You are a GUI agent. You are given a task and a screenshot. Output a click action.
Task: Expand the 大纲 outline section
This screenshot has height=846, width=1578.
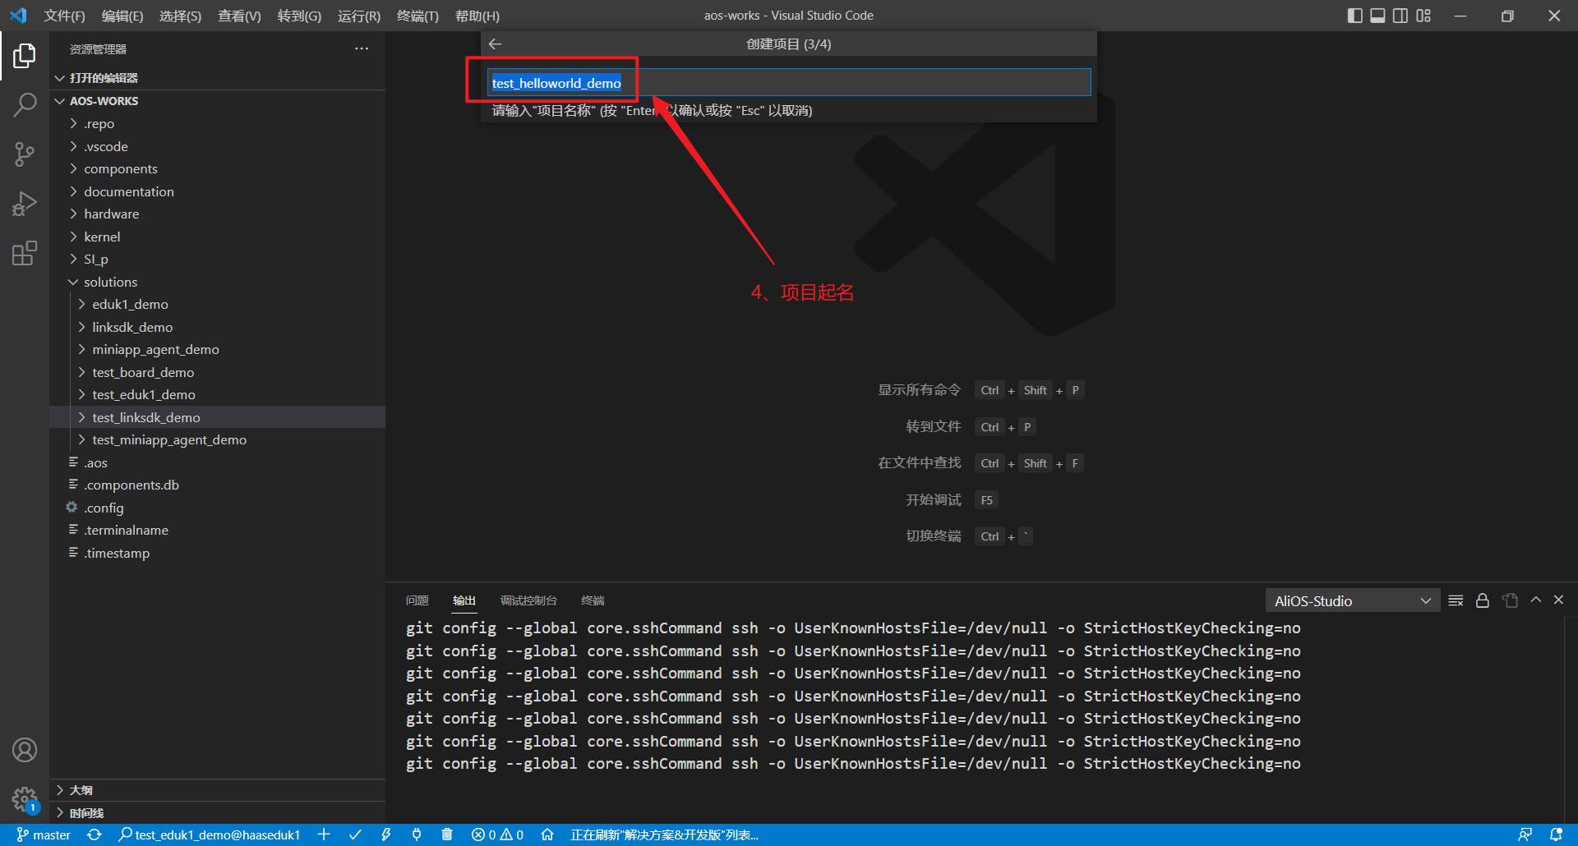click(x=217, y=790)
